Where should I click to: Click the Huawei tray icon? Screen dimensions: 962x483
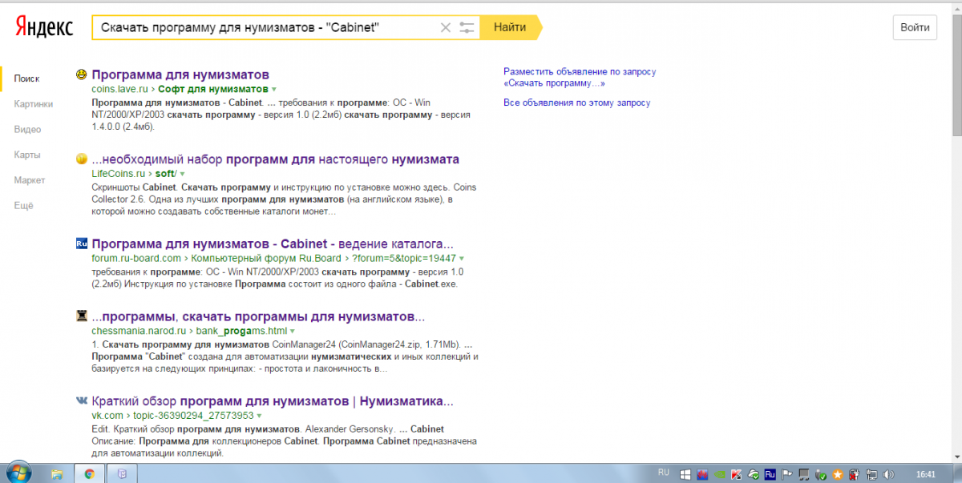pyautogui.click(x=702, y=474)
